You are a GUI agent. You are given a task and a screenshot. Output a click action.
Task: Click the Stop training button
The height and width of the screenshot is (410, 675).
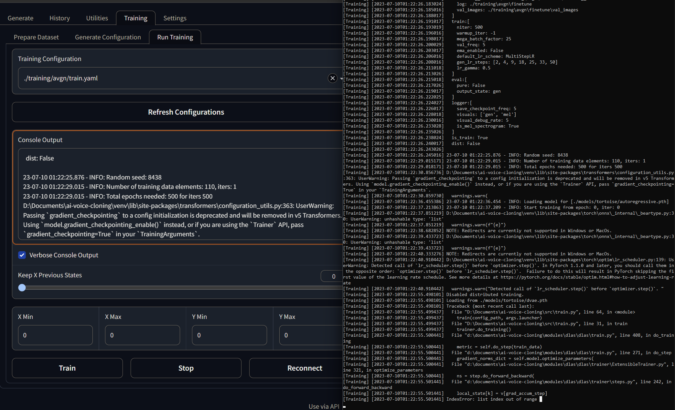point(186,368)
